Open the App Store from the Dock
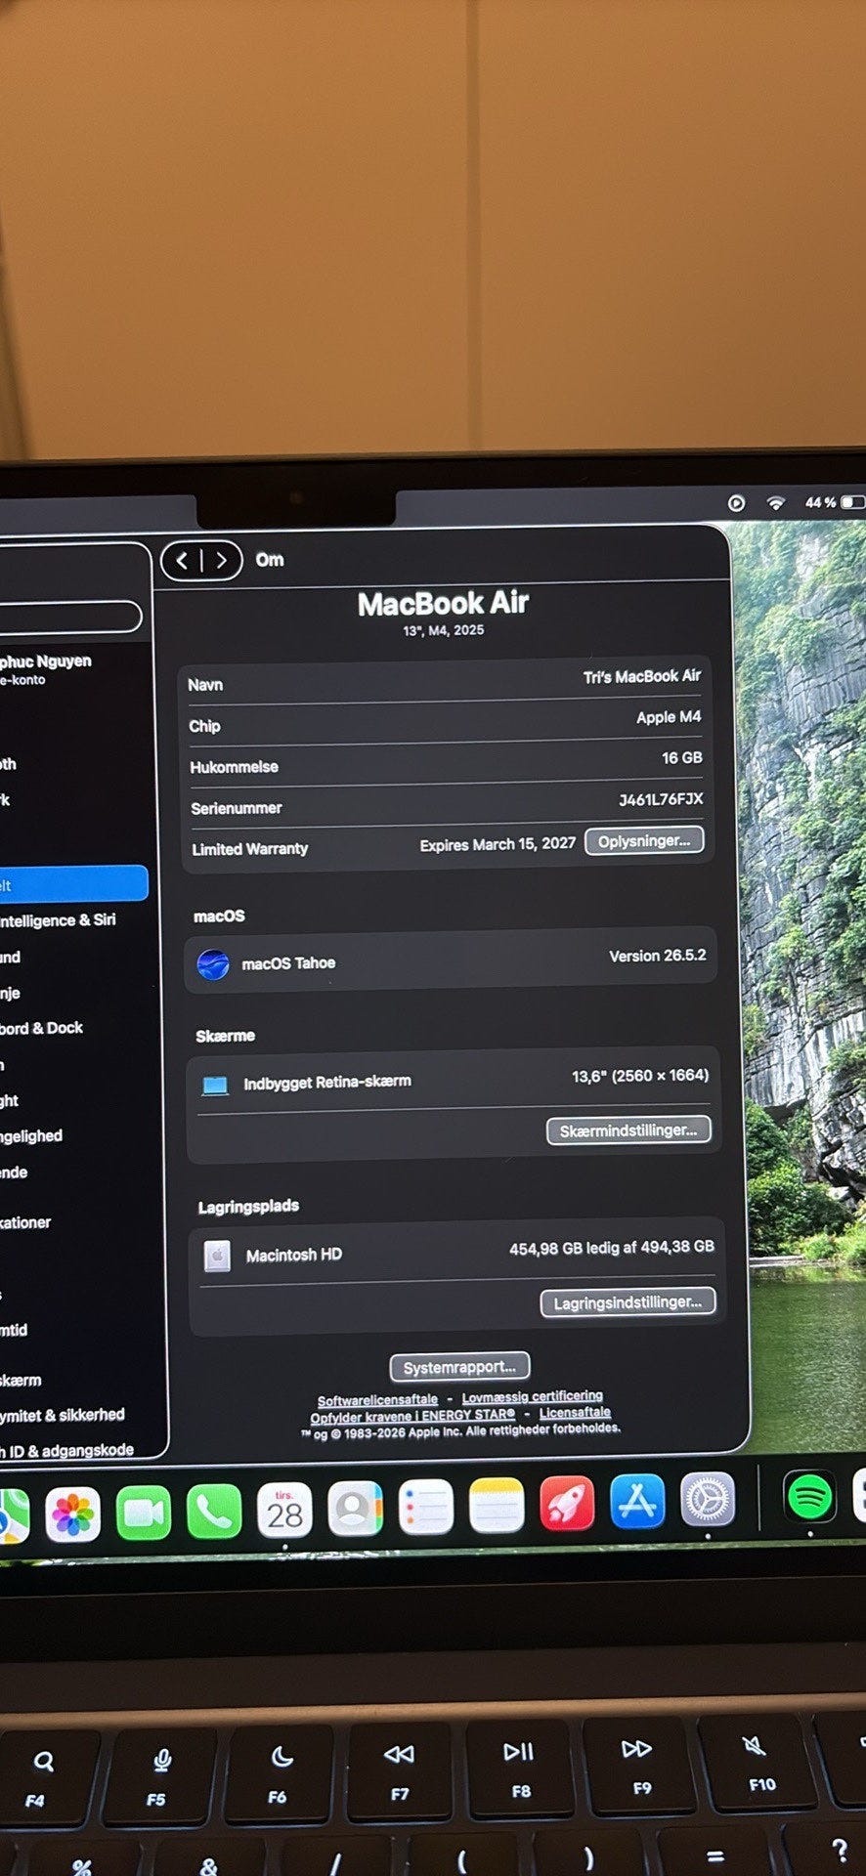The width and height of the screenshot is (866, 1876). [x=637, y=1502]
